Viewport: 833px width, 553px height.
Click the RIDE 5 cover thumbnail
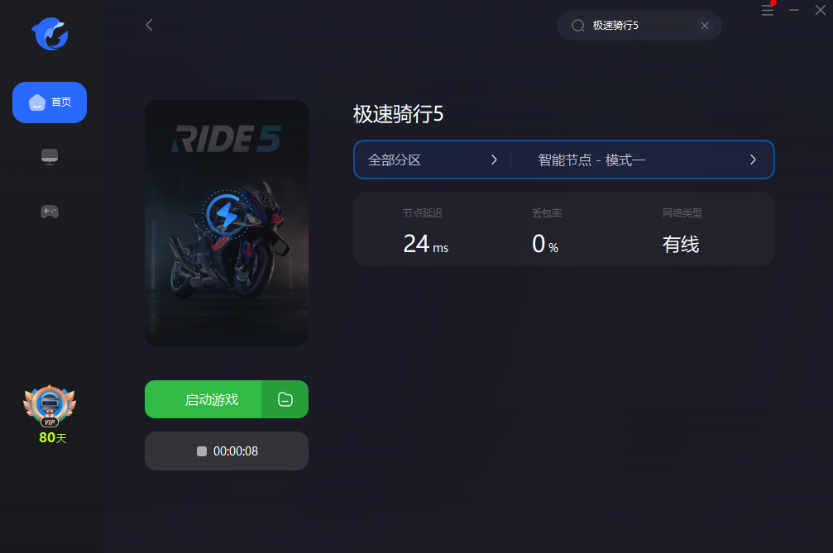227,223
